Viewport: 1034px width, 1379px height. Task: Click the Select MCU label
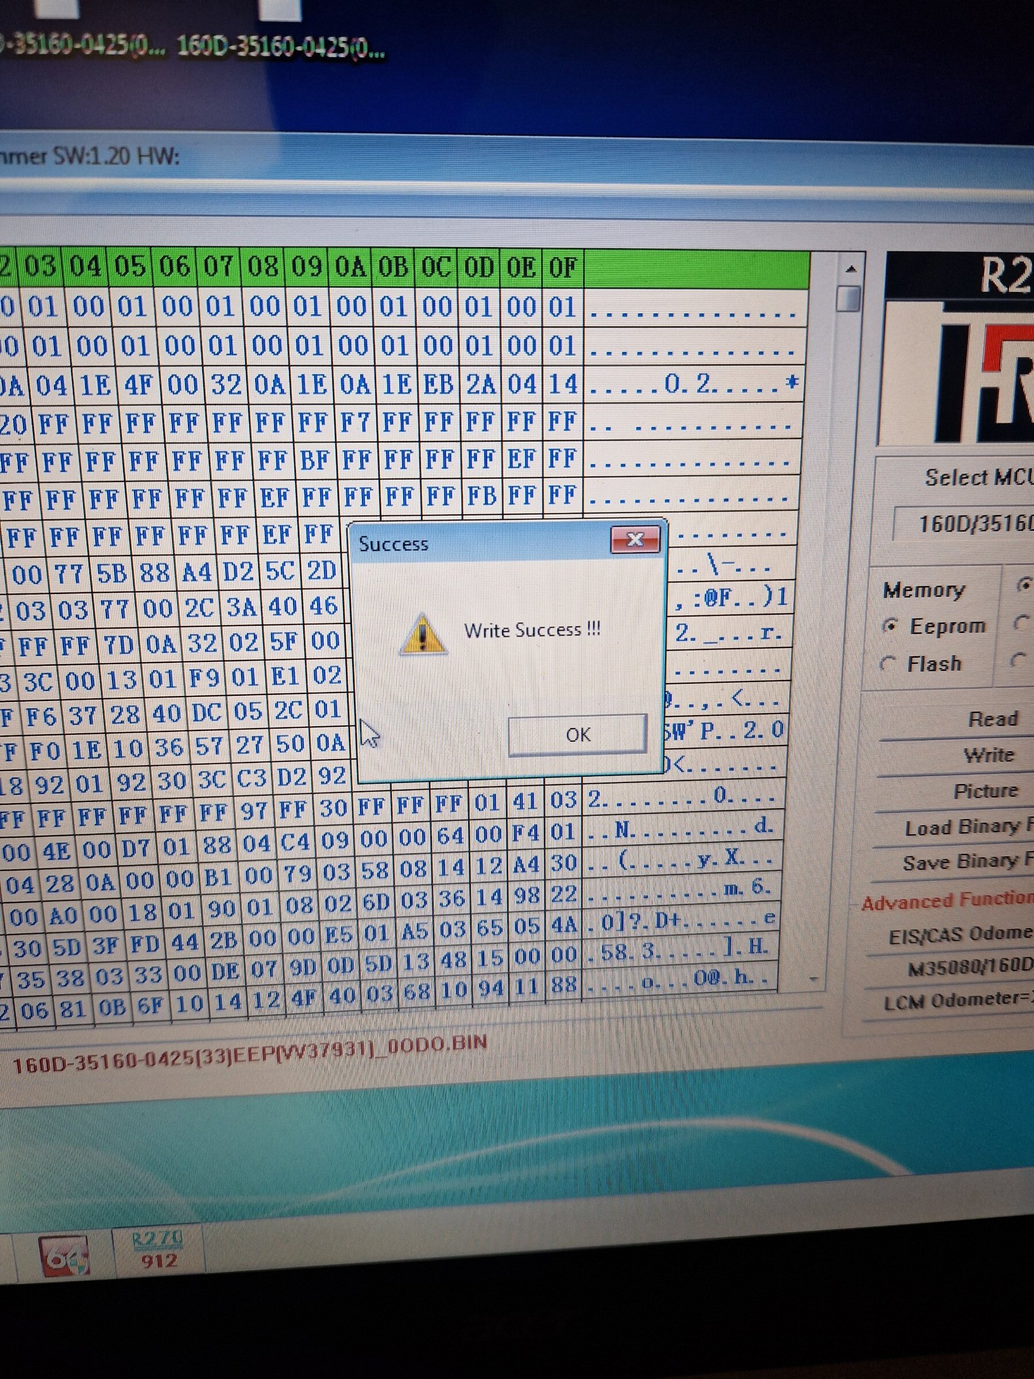[x=978, y=477]
